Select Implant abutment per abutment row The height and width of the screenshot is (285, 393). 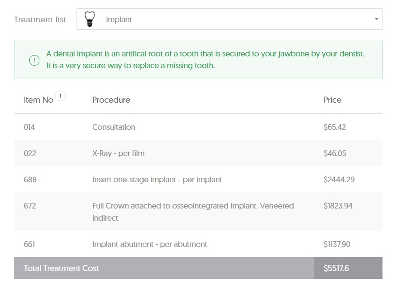pyautogui.click(x=198, y=244)
